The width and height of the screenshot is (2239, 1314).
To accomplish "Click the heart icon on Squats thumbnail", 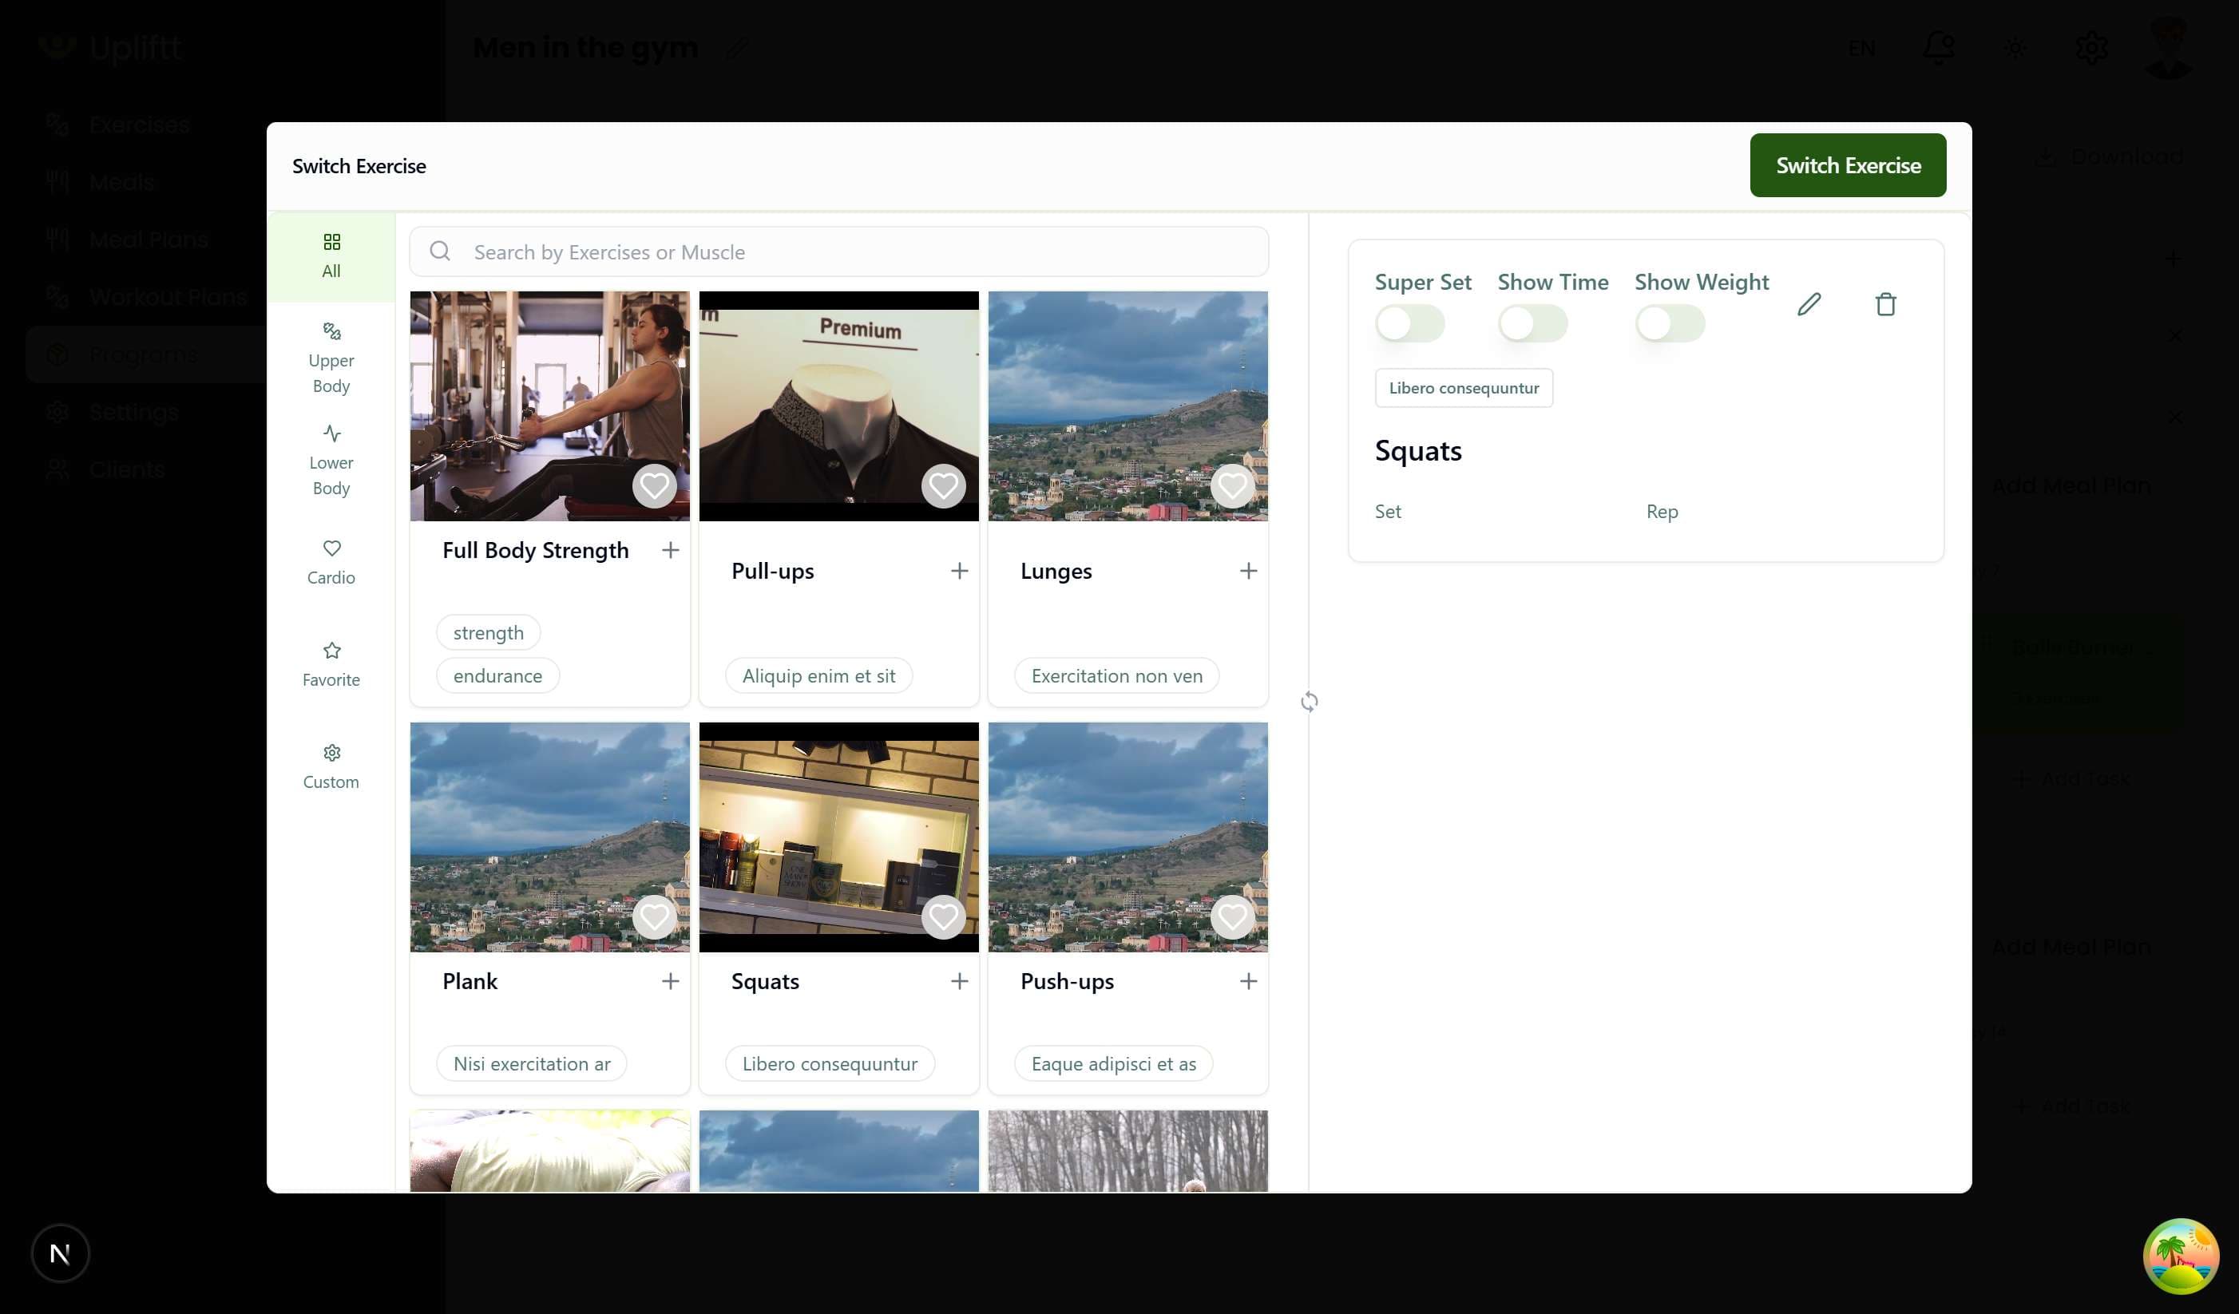I will point(943,917).
